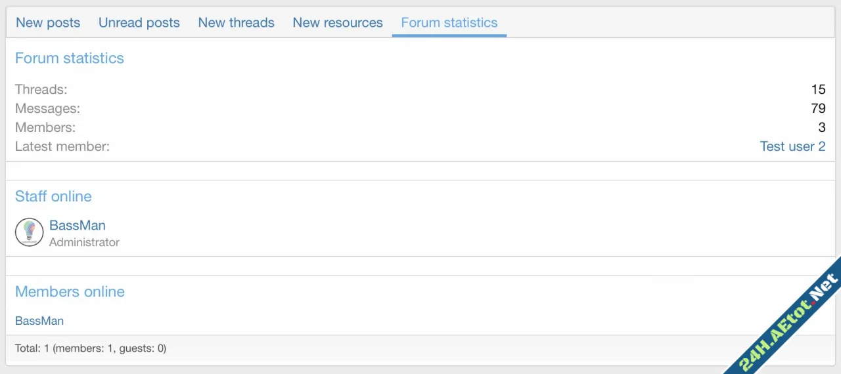Open the New posts tab

click(48, 23)
